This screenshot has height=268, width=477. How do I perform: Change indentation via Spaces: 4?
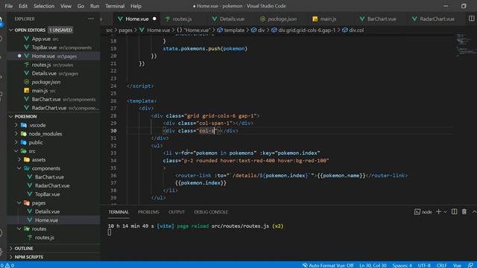(402, 265)
